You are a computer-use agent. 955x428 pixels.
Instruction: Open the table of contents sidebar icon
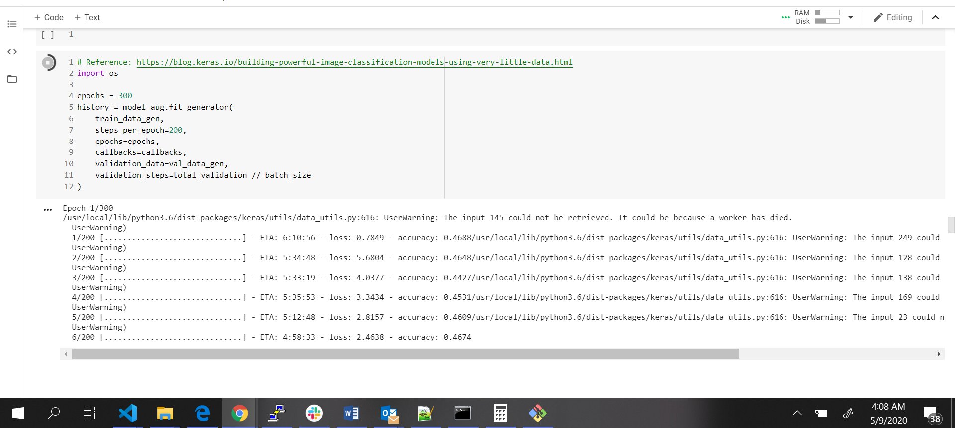tap(12, 24)
